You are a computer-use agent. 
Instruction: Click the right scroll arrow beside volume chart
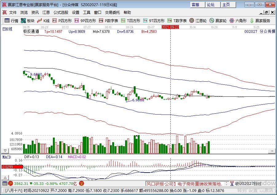272,151
